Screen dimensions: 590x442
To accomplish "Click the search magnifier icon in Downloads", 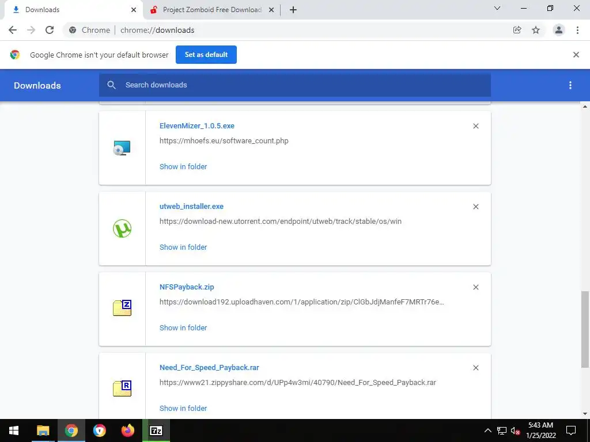I will pyautogui.click(x=111, y=85).
